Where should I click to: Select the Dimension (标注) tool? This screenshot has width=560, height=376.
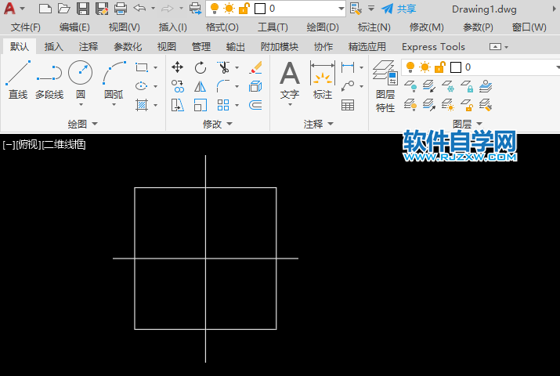pyautogui.click(x=323, y=80)
